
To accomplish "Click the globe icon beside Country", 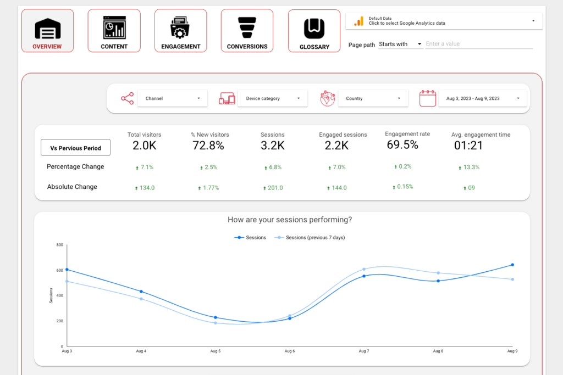I will 328,99.
